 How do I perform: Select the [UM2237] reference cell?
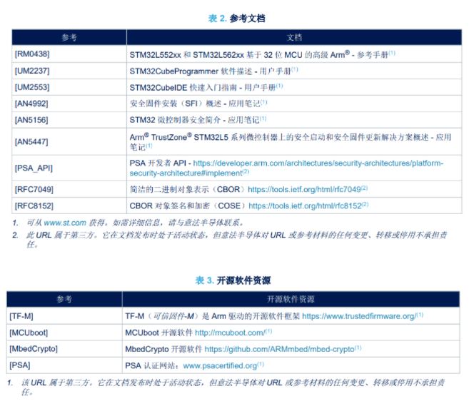[69, 71]
